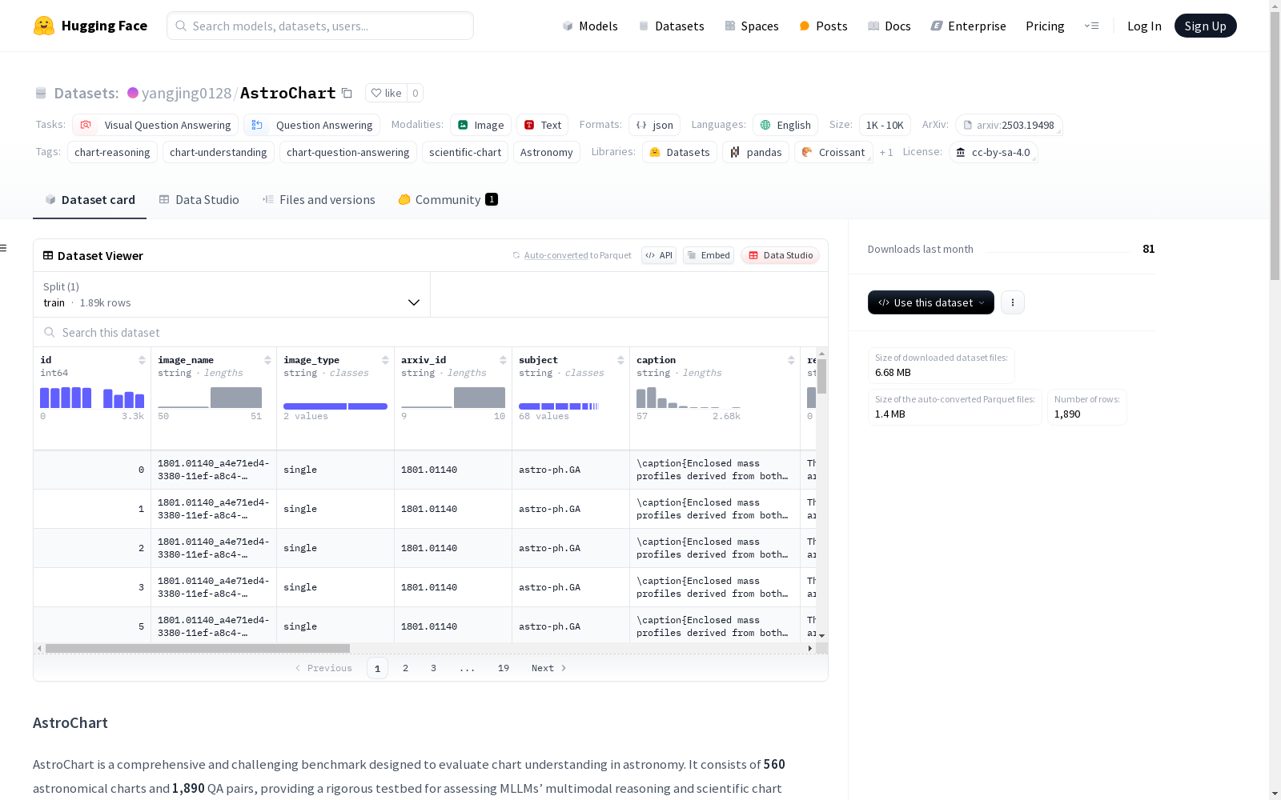The image size is (1281, 800).
Task: Open Data Studio from viewer header
Action: 781,255
